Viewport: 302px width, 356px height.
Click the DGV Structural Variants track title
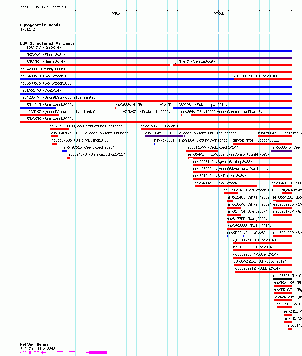(x=48, y=43)
